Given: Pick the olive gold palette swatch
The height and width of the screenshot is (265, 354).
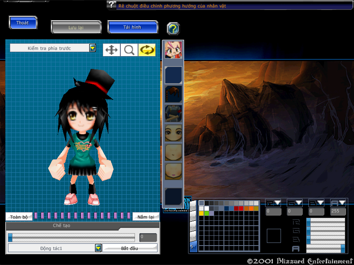Looking at the screenshot, I should [256, 208].
